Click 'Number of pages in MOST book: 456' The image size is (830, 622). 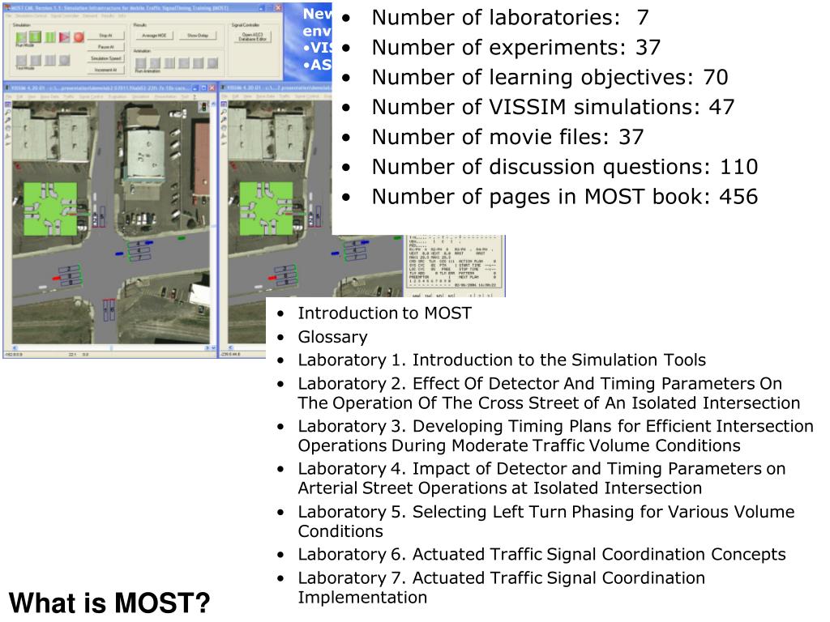564,197
